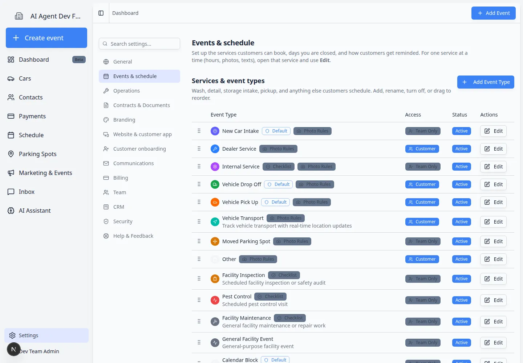Click Checklist badge on Internal Service
Screen dimensions: 523x363
point(279,167)
